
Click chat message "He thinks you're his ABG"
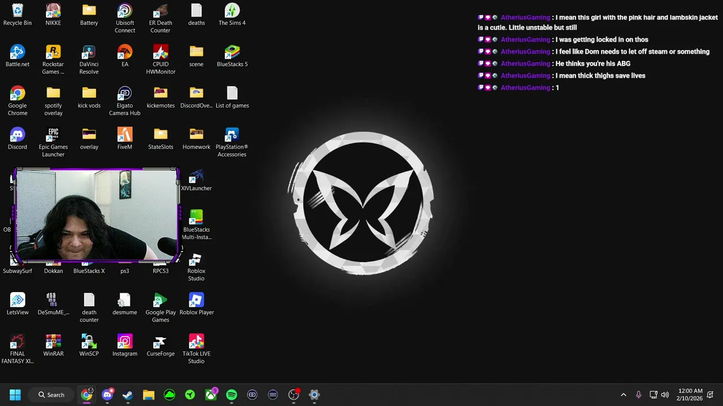(x=593, y=64)
